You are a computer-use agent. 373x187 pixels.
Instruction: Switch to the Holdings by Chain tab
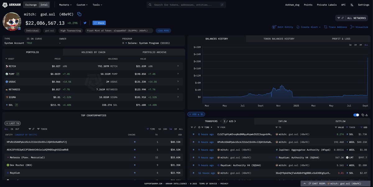93,52
